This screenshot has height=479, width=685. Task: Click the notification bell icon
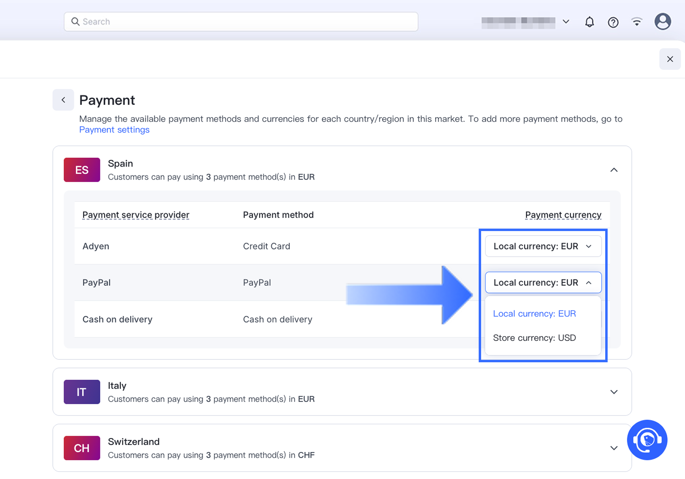tap(589, 22)
